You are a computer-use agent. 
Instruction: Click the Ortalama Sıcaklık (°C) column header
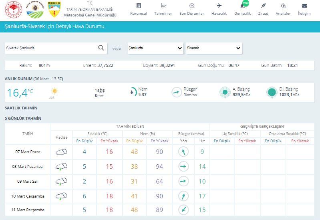(x=287, y=134)
